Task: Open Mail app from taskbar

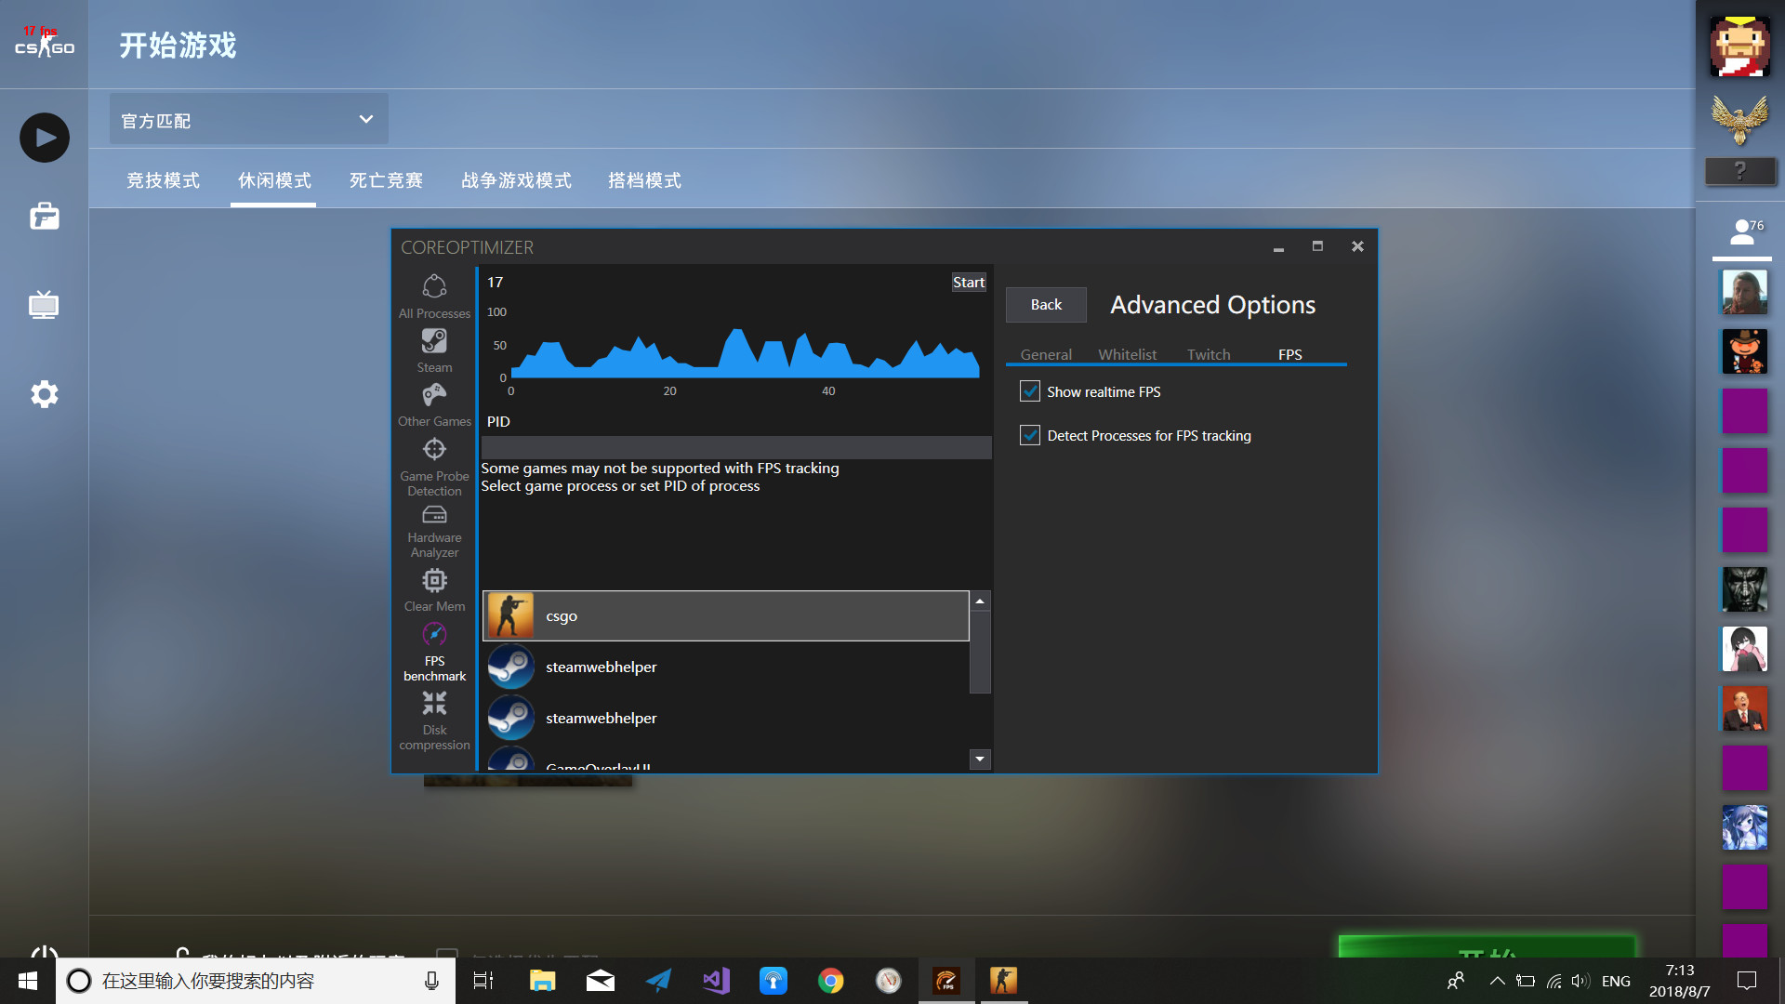Action: coord(601,981)
